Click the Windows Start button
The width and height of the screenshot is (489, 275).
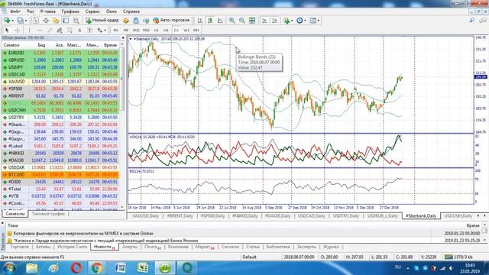(x=8, y=268)
